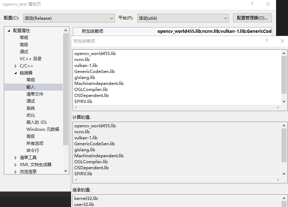The image size is (288, 207).
Task: Click the 配置管理器(O)... button
Action: [x=252, y=18]
